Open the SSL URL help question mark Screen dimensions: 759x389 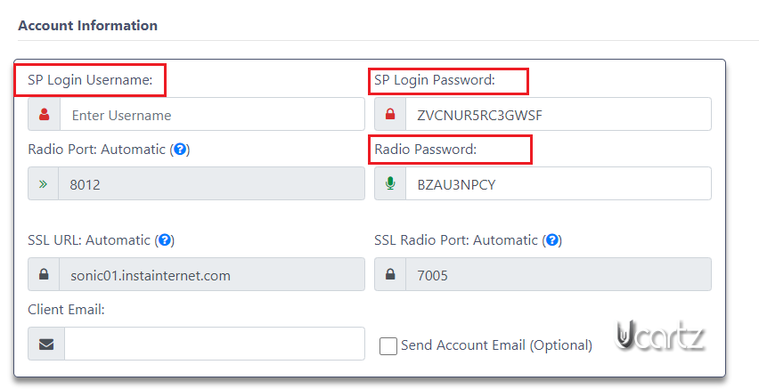[165, 240]
